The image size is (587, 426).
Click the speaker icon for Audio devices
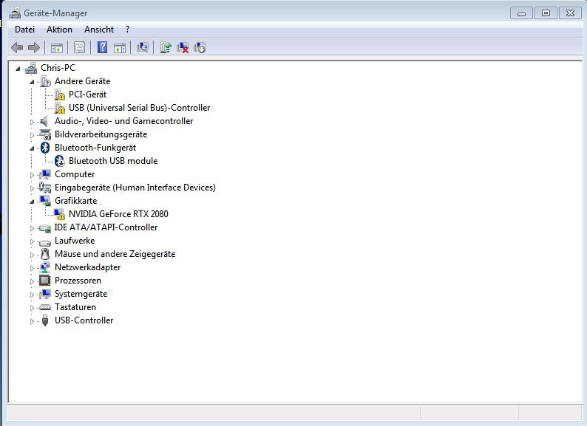coord(44,121)
